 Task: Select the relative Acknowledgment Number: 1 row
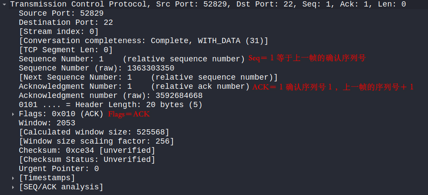(x=134, y=87)
